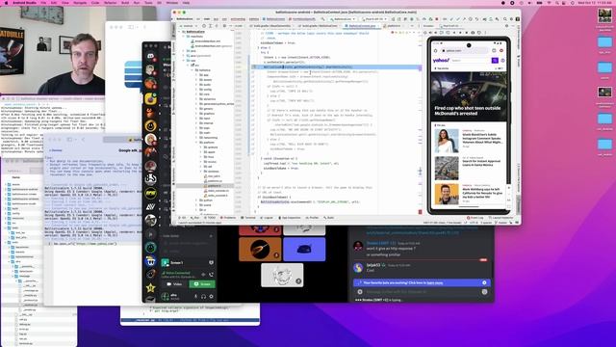Open the Android Studio Code menu in menu bar
The image size is (616, 347).
[x=95, y=3]
